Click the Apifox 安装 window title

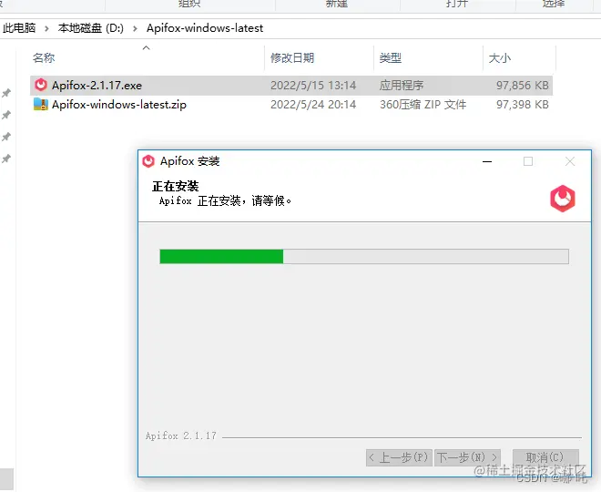tap(189, 161)
